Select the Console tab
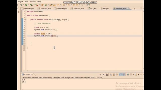The height and width of the screenshot is (90, 161). 27,75
